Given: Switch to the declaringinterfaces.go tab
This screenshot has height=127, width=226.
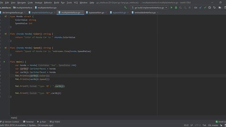Looking at the screenshot, I should [13, 13].
